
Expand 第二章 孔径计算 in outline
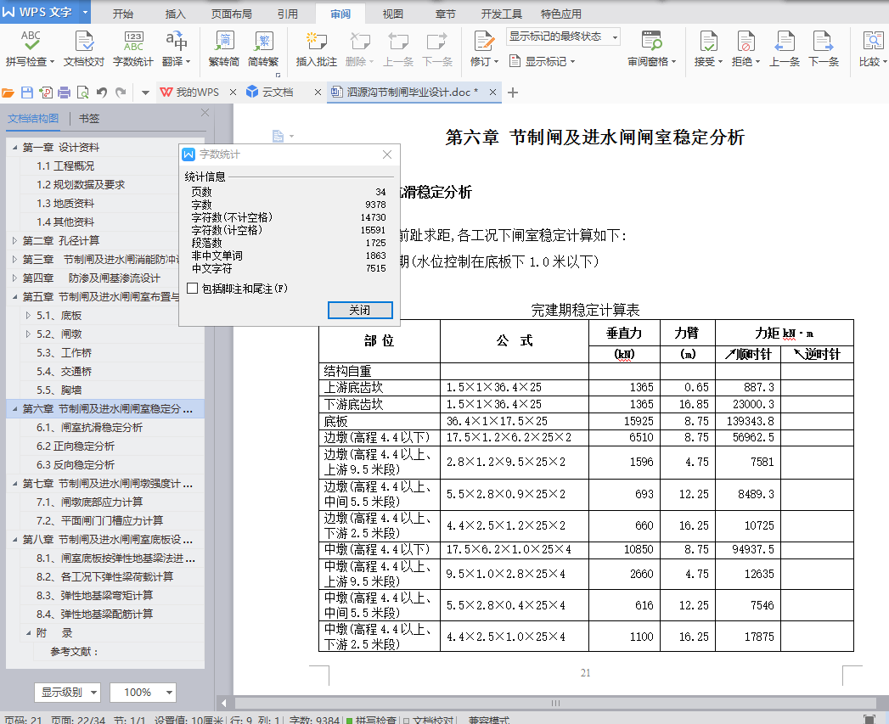14,241
